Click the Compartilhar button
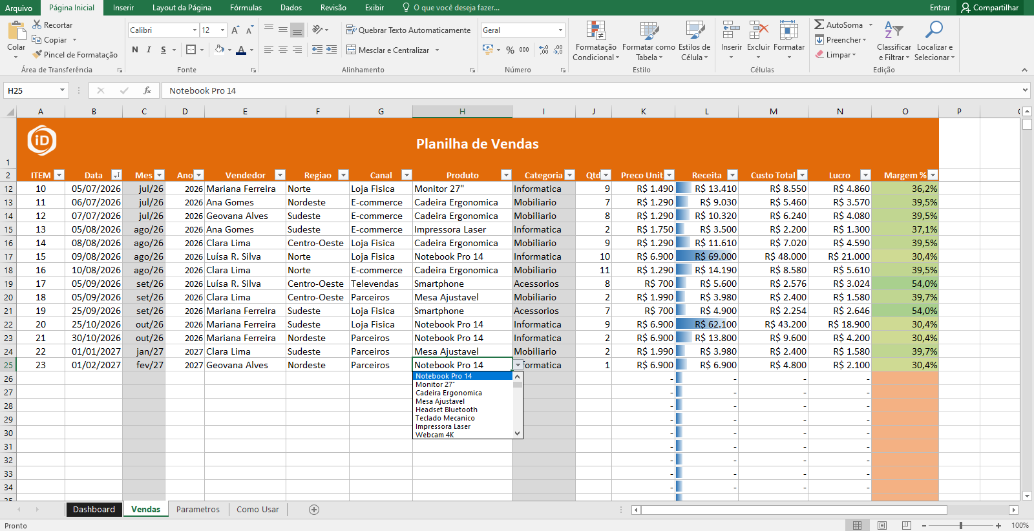 point(990,8)
